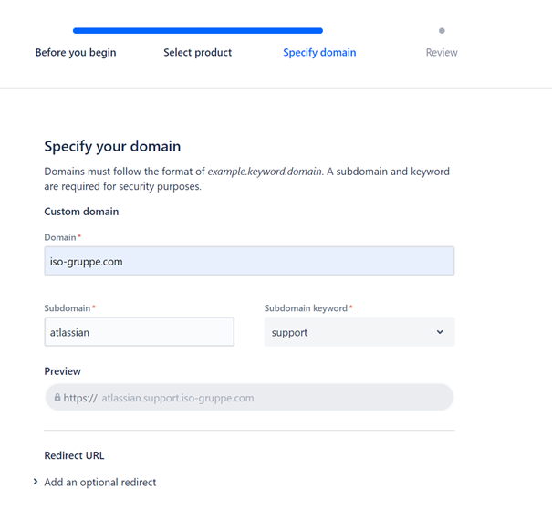Click the Subdomain field label
The height and width of the screenshot is (531, 552).
coord(68,308)
